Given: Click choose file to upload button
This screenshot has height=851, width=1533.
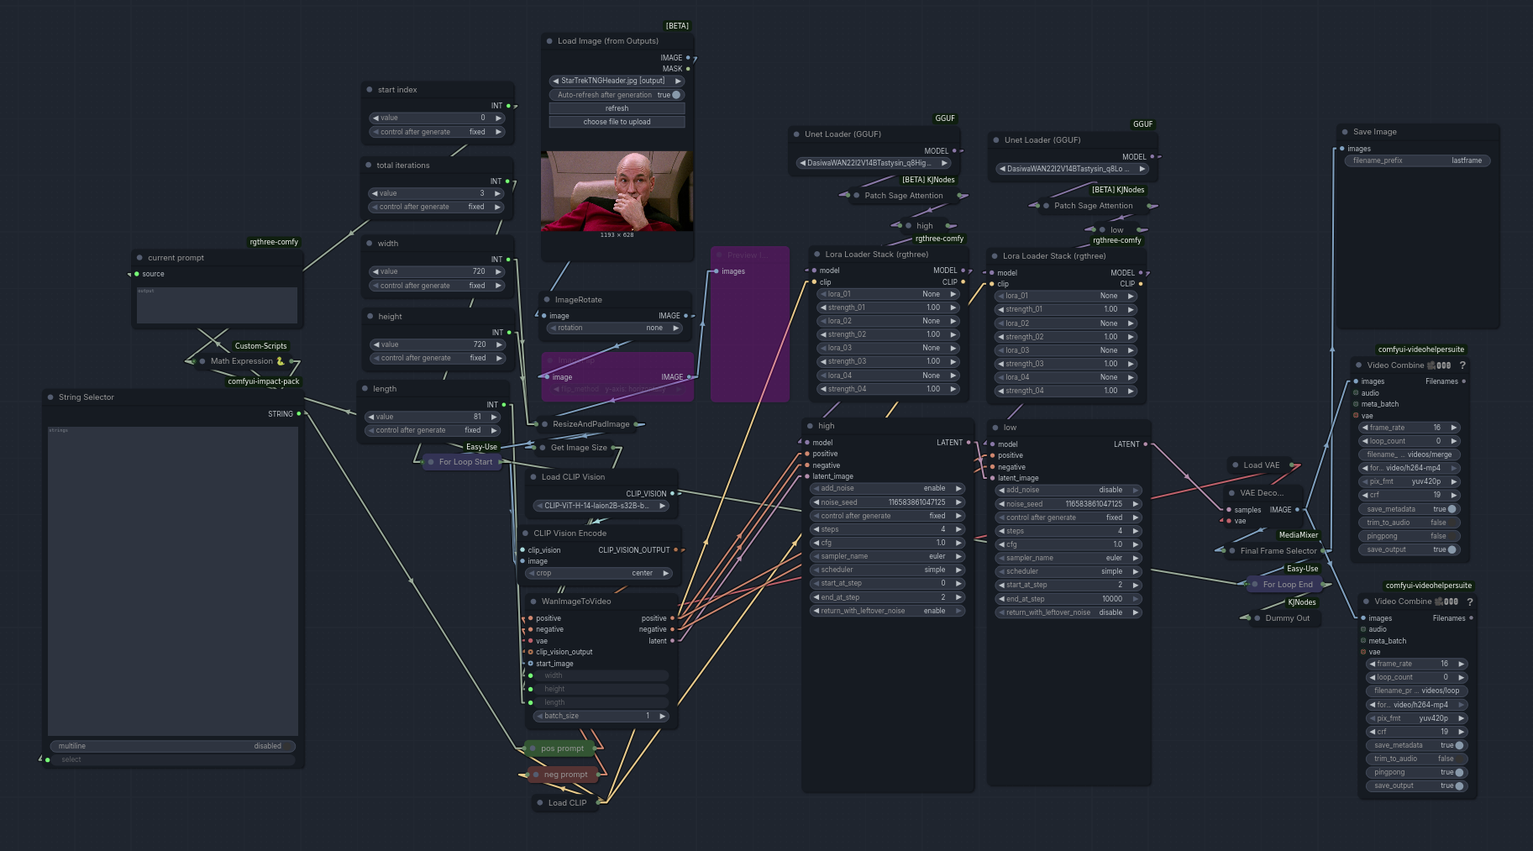Looking at the screenshot, I should coord(617,122).
